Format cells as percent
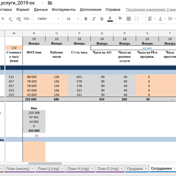This screenshot has height=176, width=176. [3, 18]
